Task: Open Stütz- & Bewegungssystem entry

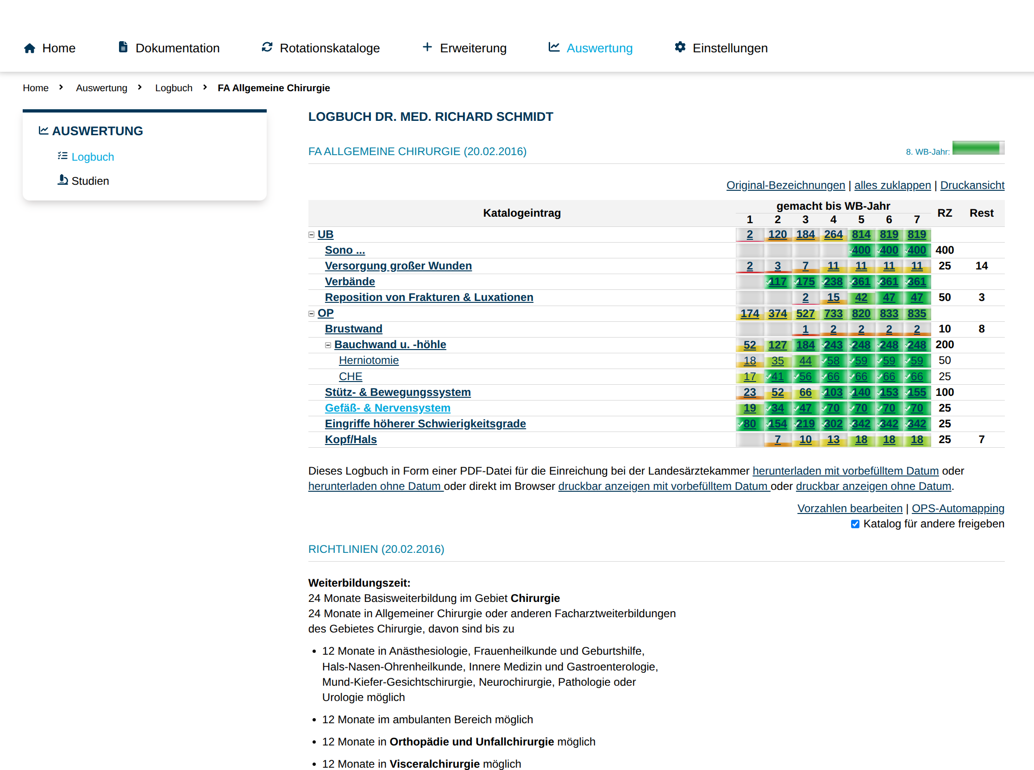Action: click(398, 393)
